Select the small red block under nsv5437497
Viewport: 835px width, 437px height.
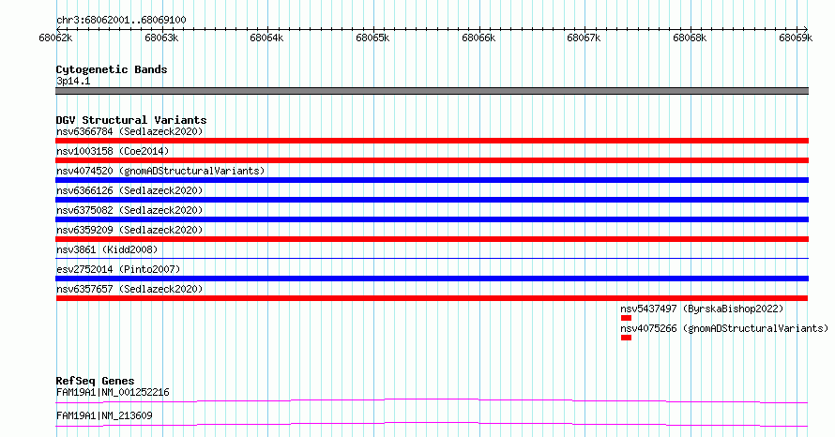627,318
